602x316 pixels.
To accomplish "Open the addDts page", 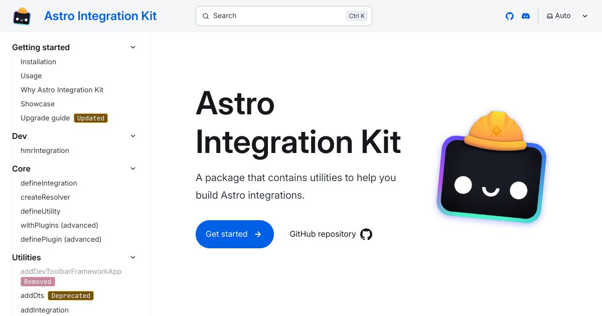I will click(32, 295).
